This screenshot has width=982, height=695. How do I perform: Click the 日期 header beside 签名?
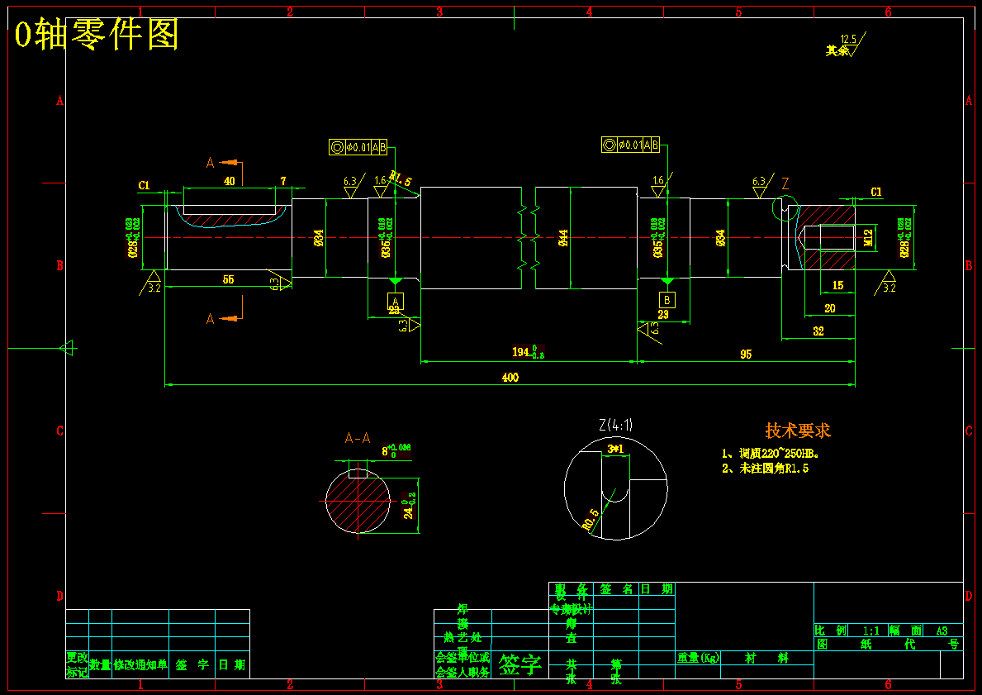tap(657, 589)
